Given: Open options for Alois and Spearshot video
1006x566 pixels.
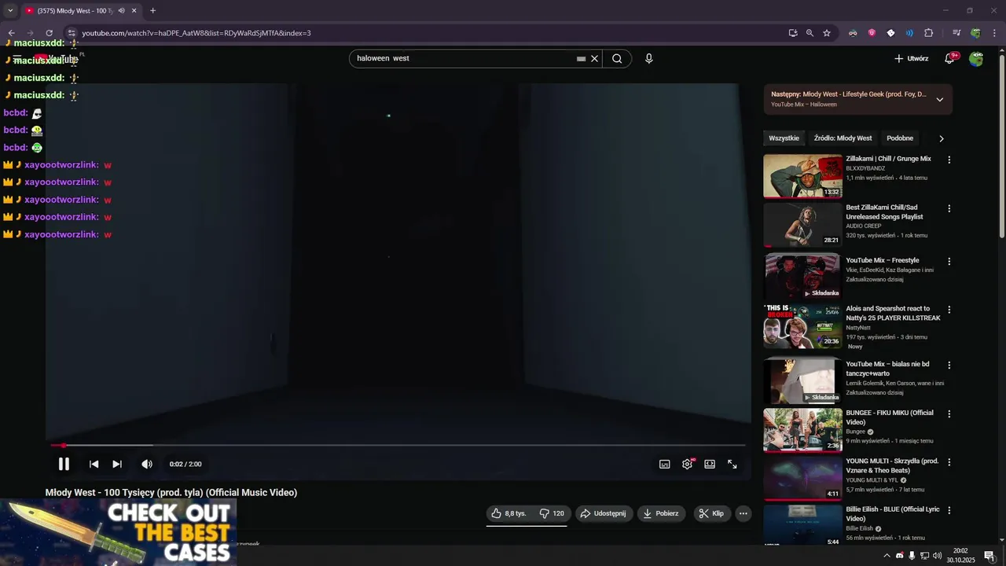Looking at the screenshot, I should tap(949, 310).
